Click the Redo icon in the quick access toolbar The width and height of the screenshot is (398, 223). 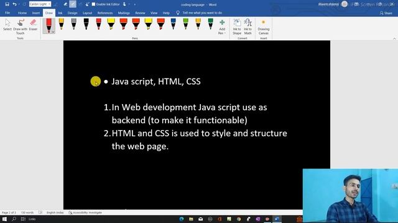click(25, 4)
